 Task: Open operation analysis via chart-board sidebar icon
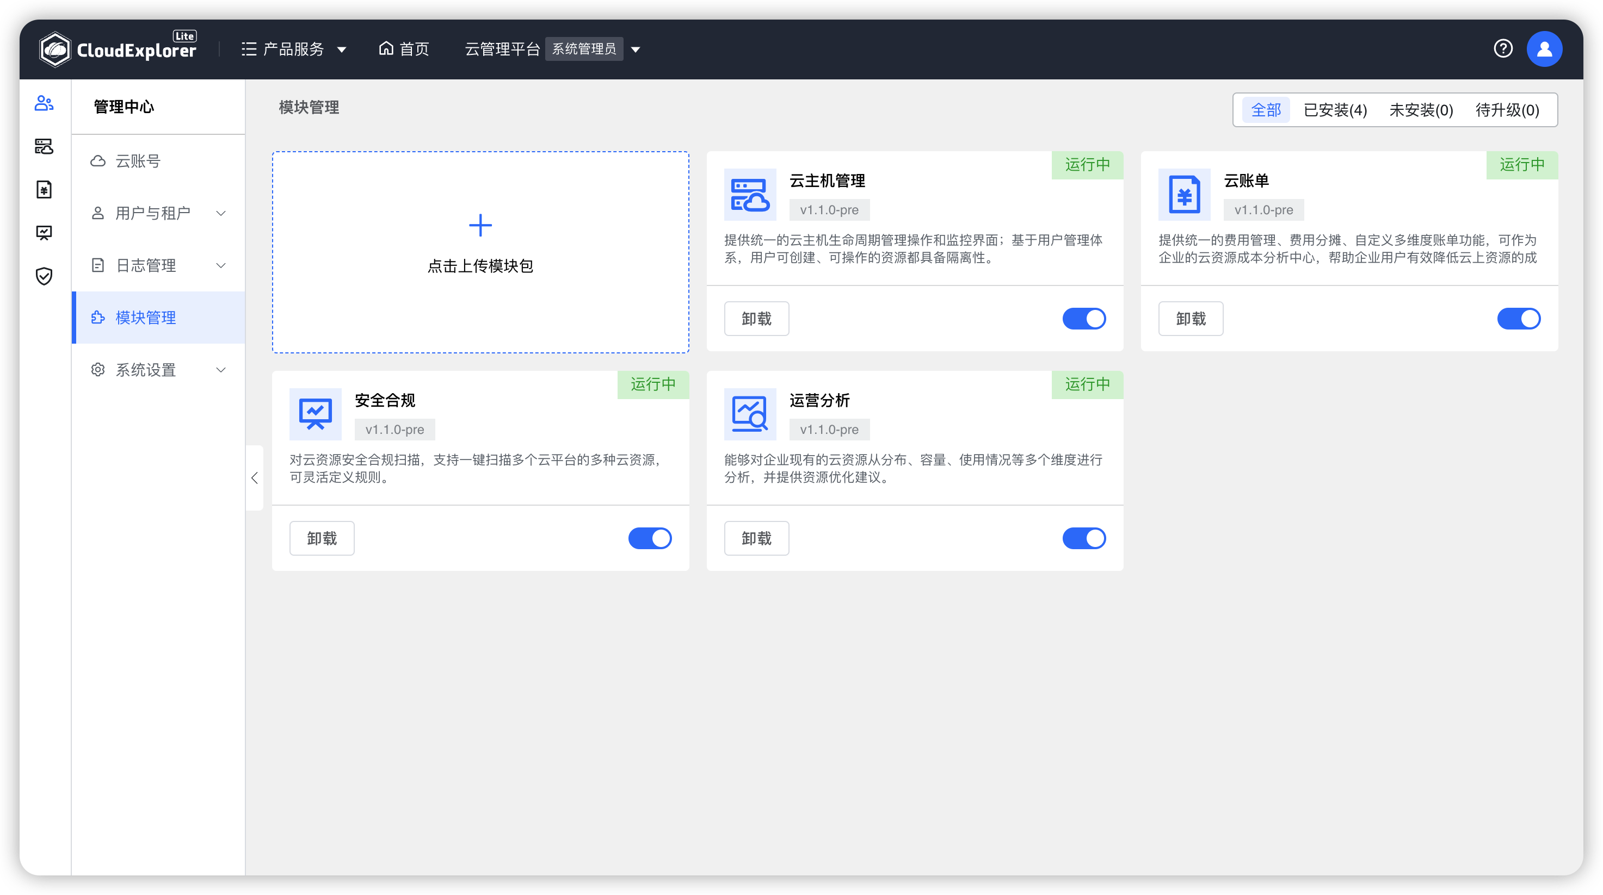[44, 233]
